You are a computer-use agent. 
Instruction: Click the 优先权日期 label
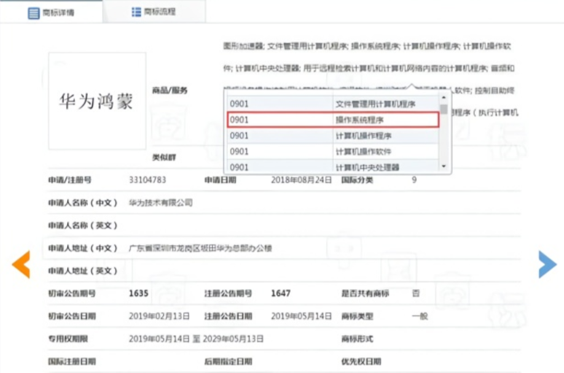click(361, 361)
